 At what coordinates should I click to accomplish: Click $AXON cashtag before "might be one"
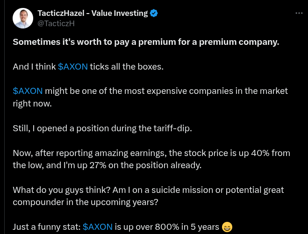[28, 91]
